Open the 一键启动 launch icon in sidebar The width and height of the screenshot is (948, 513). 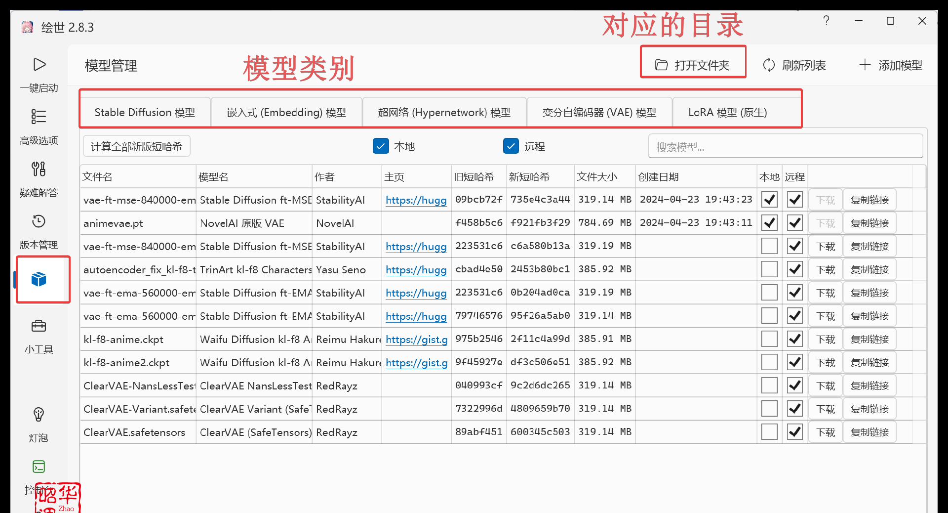(x=39, y=65)
